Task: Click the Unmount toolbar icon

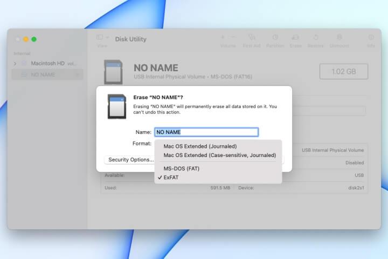Action: pos(339,37)
